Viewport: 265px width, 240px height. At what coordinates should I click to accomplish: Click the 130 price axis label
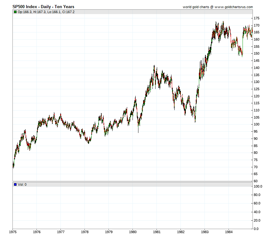[257, 82]
